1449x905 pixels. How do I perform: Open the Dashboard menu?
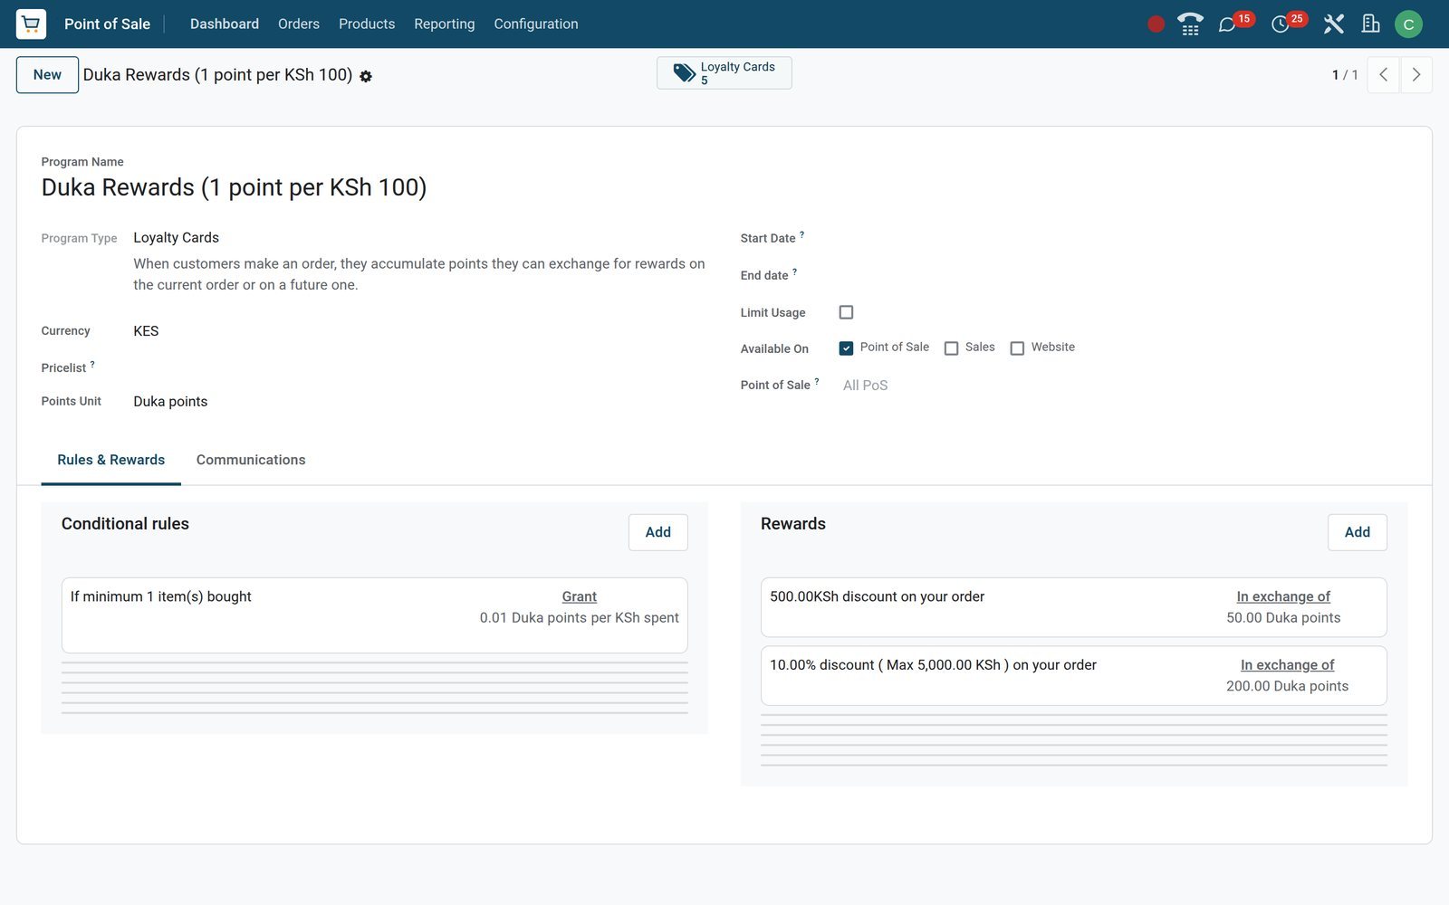(x=225, y=24)
